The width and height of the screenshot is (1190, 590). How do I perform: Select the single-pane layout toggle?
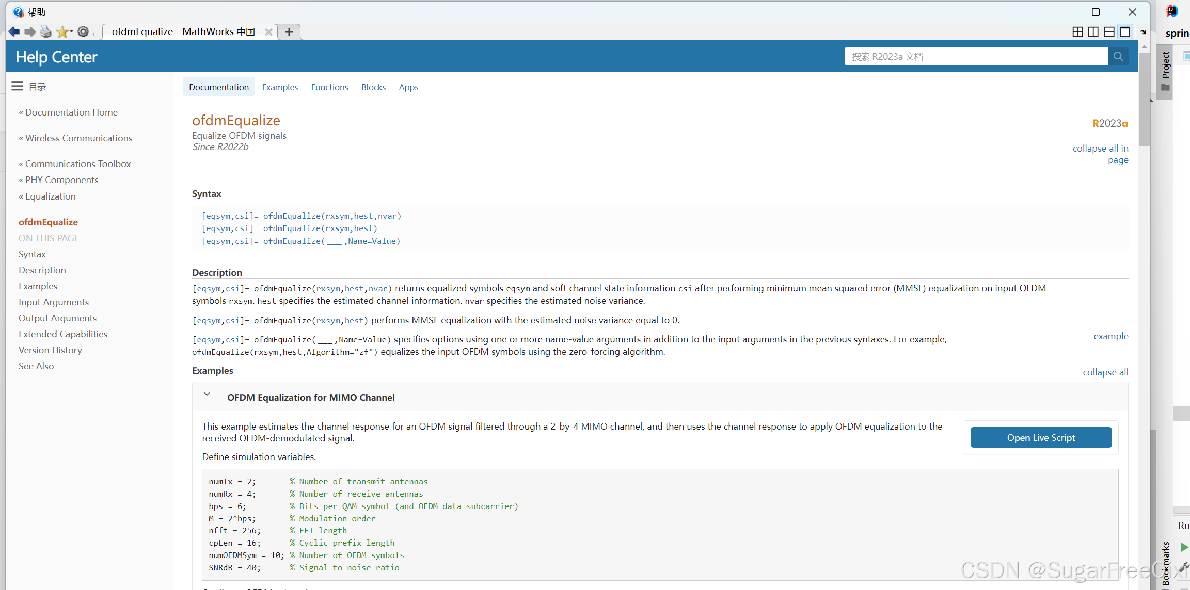tap(1125, 32)
